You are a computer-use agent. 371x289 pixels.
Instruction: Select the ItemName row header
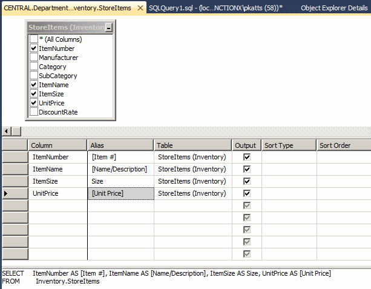pos(15,169)
